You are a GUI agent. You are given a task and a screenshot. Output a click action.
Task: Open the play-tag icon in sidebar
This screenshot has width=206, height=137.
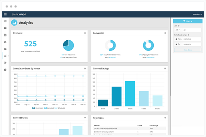5,63
